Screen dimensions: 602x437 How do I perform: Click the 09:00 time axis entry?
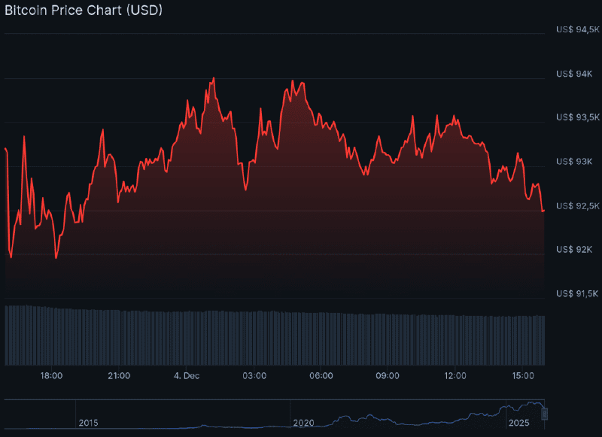click(x=388, y=375)
